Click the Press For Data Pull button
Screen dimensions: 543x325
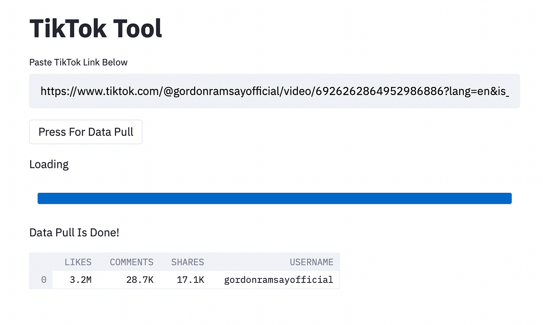[x=86, y=132]
